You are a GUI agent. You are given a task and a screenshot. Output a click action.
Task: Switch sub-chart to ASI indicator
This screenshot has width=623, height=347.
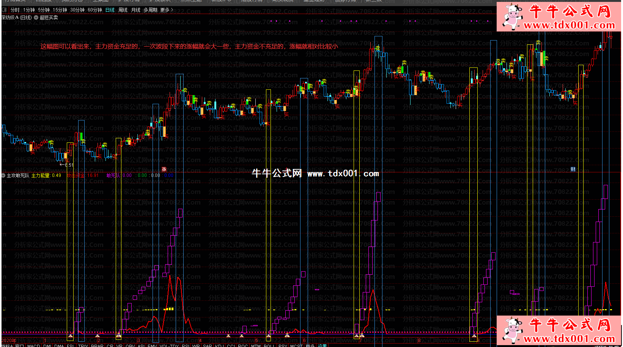click(x=141, y=345)
